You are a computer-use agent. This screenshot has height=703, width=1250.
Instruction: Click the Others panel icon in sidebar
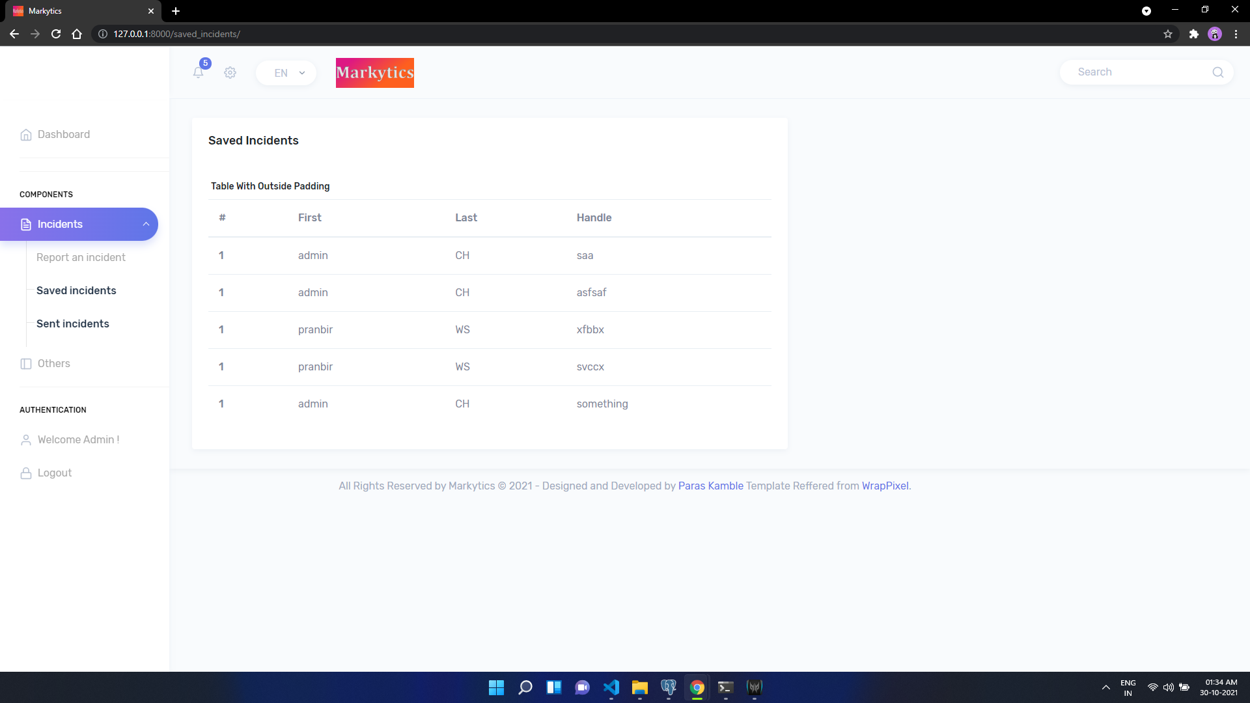(26, 363)
